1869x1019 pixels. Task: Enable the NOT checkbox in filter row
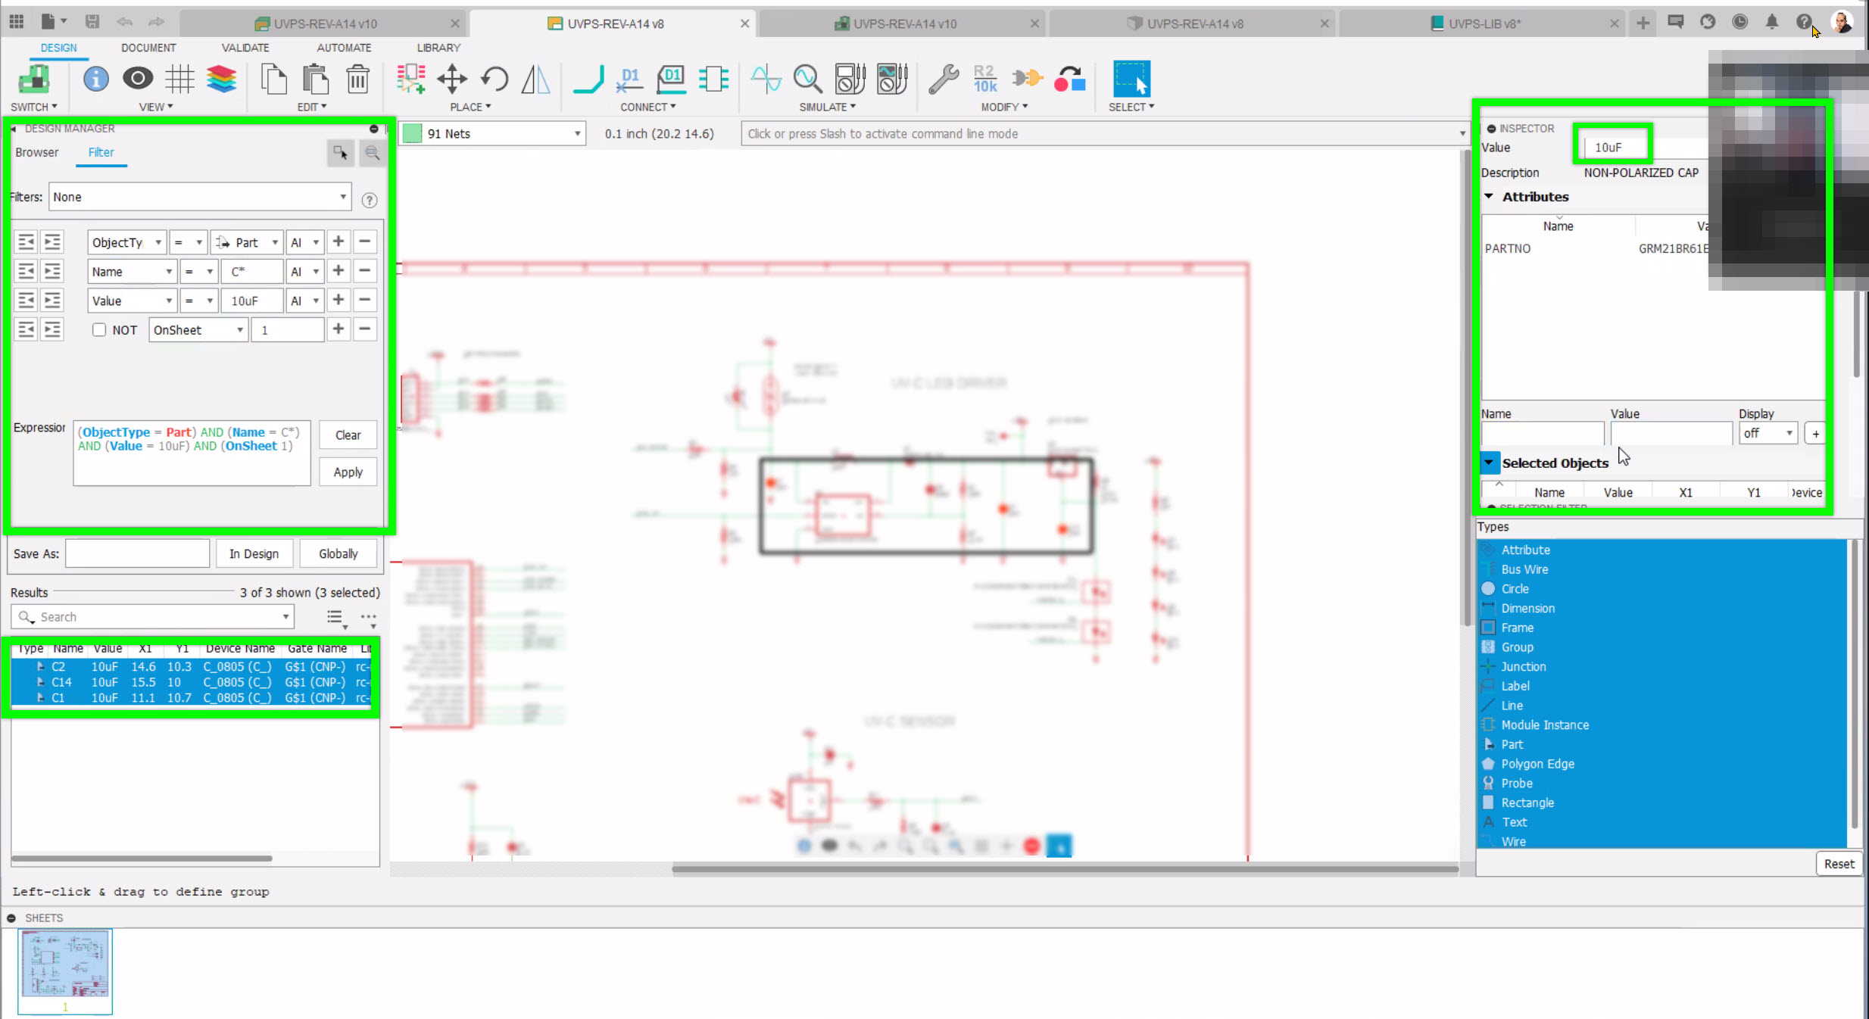pyautogui.click(x=99, y=330)
